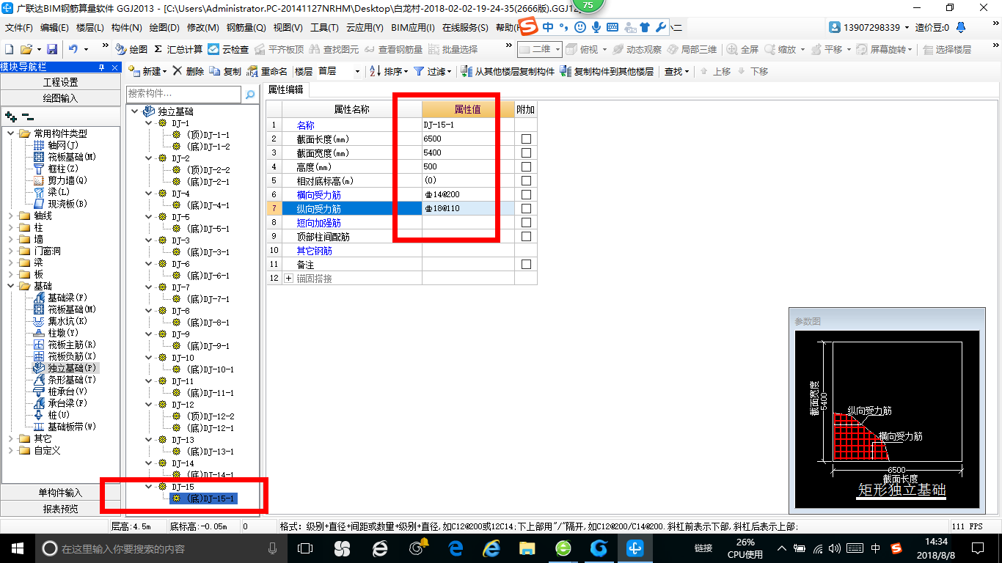Collapse all nodes with the minus icon in the navigator
1002x563 pixels.
click(x=27, y=116)
